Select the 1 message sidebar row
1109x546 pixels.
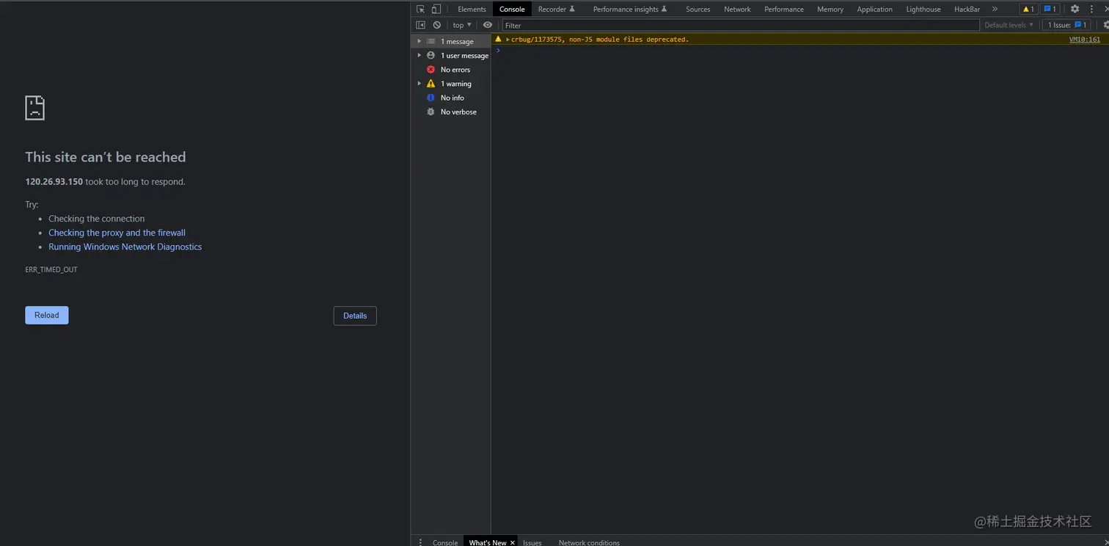click(x=451, y=41)
